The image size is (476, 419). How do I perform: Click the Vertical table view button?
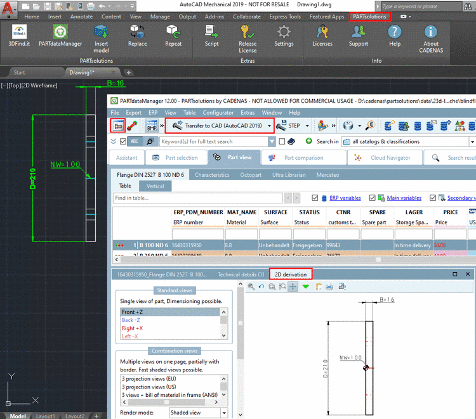tap(155, 186)
